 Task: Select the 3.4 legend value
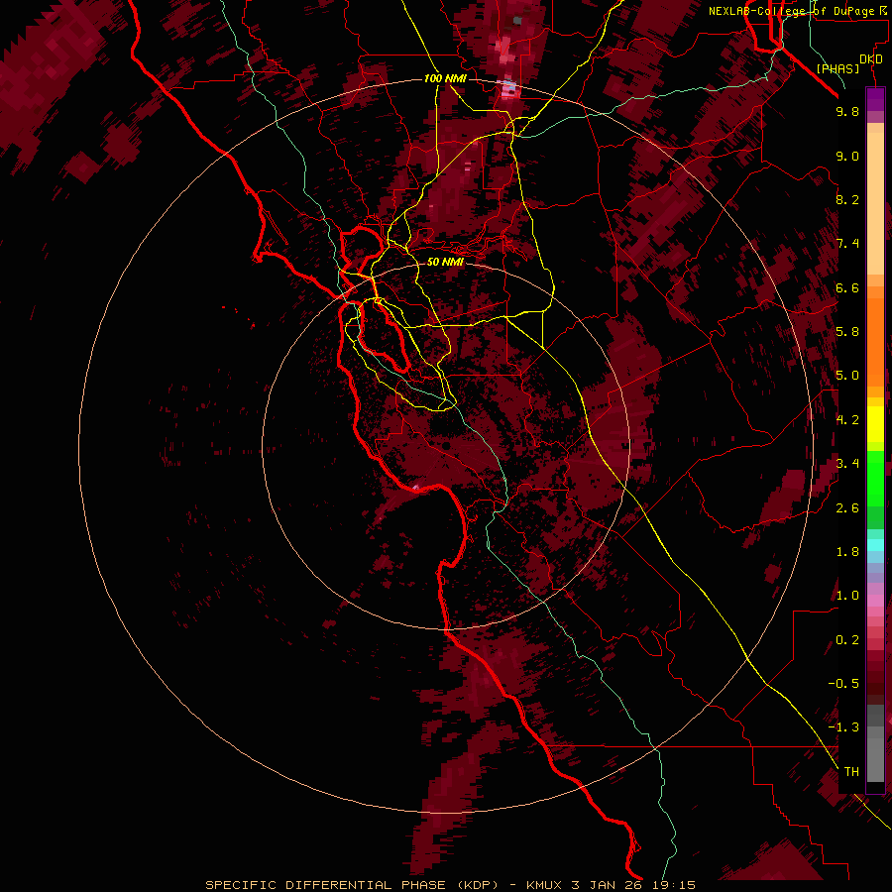(x=847, y=464)
